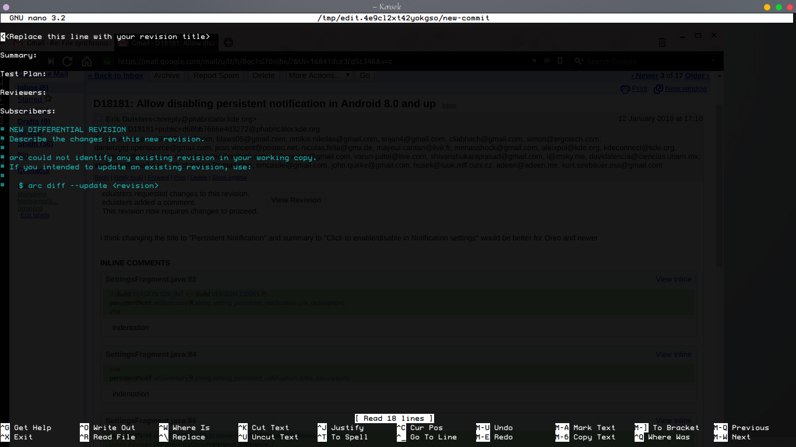
Task: Open Inbox (5) in Gmail sidebar
Action: coord(33,88)
